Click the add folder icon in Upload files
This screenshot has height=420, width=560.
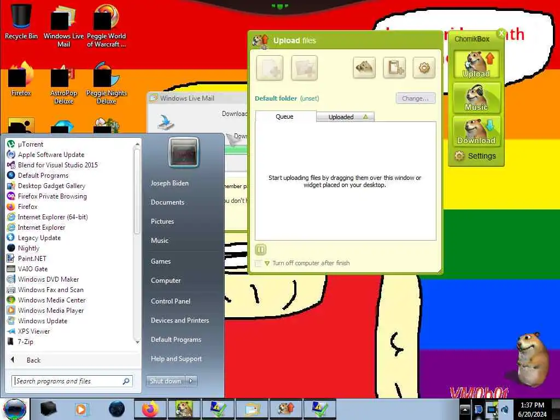tap(304, 67)
